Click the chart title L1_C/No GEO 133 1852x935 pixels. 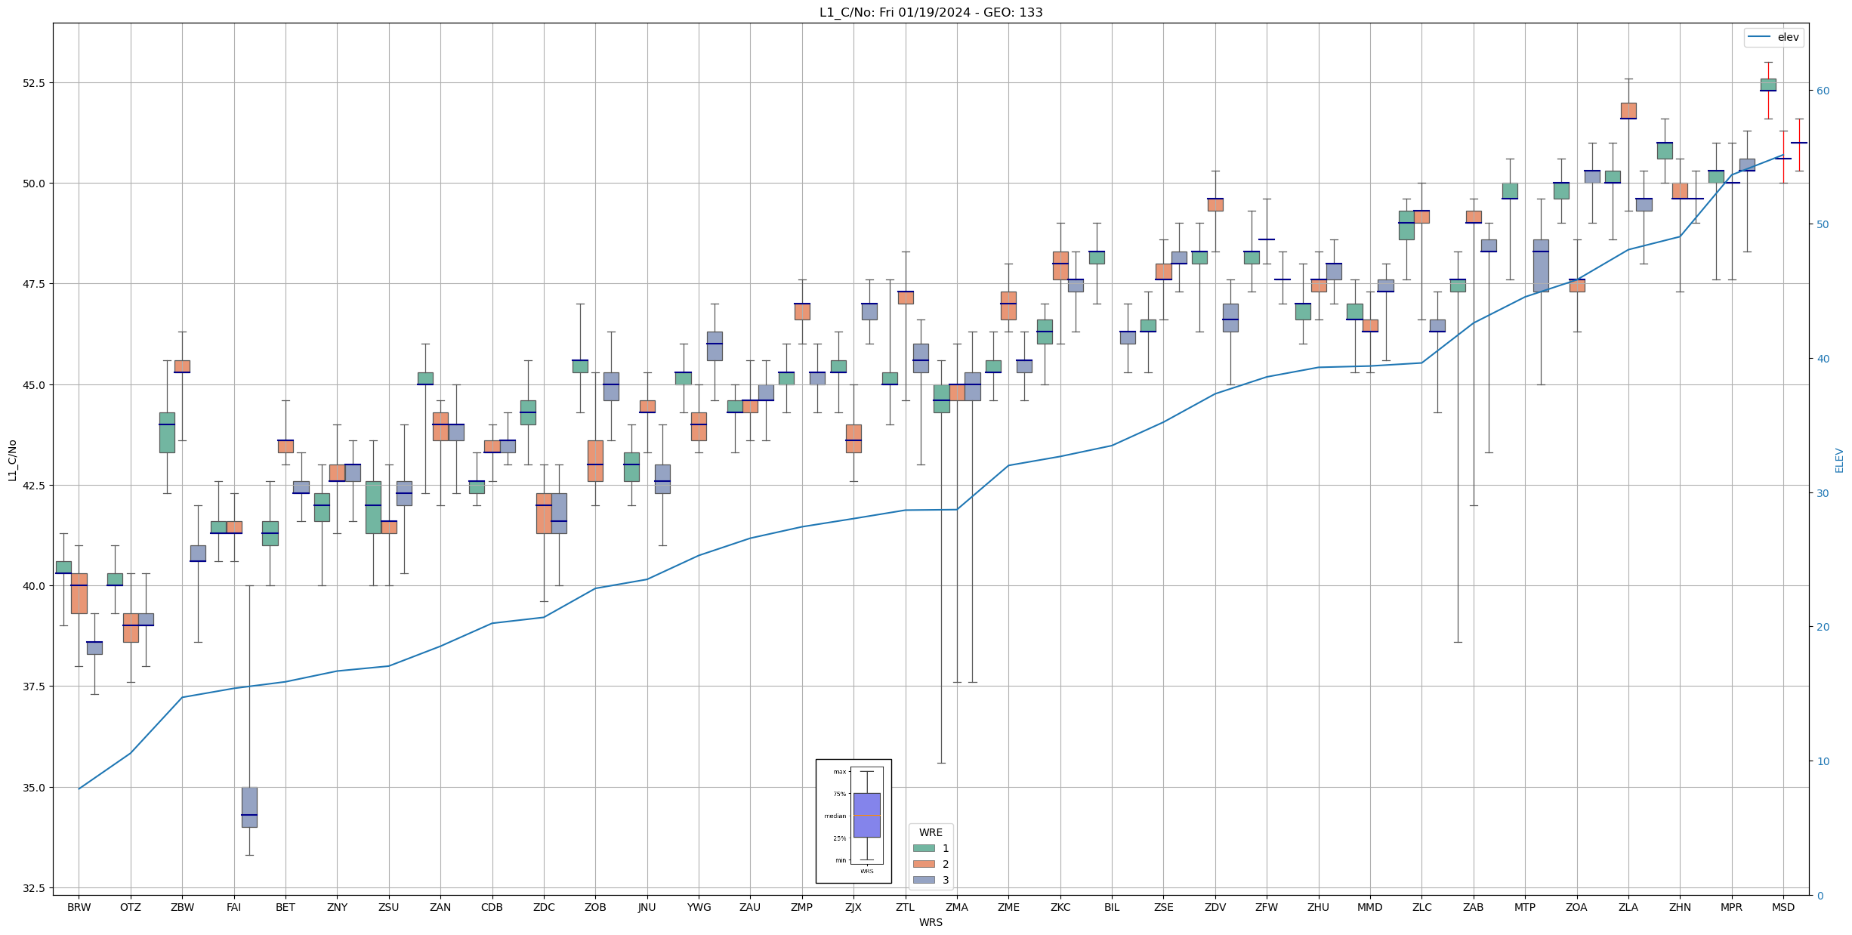click(931, 12)
